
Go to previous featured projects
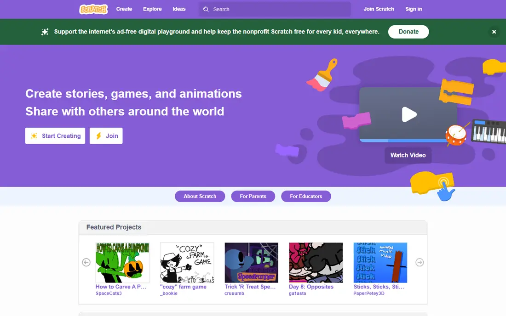click(86, 262)
